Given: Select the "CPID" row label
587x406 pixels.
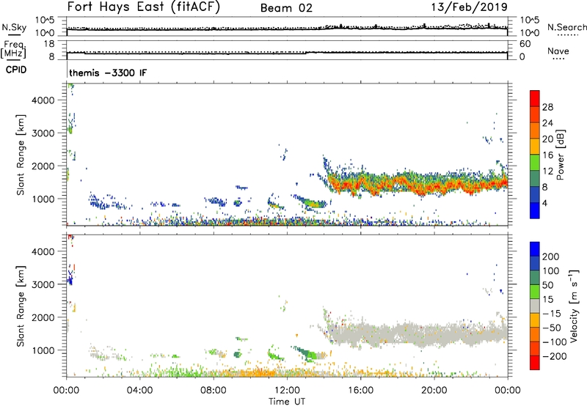Looking at the screenshot, I should pyautogui.click(x=16, y=70).
